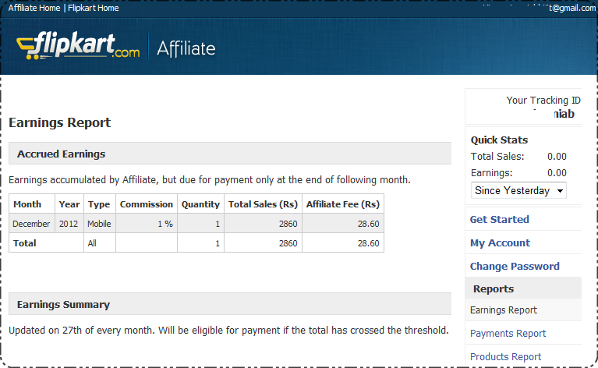Click the Total Sales (Rs) header
This screenshot has height=368, width=598.
(264, 204)
